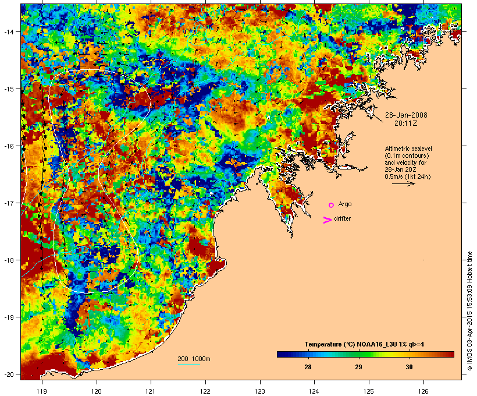This screenshot has height=396, width=477.
Task: Click the magenta drifter legend arrow symbol
Action: 328,220
